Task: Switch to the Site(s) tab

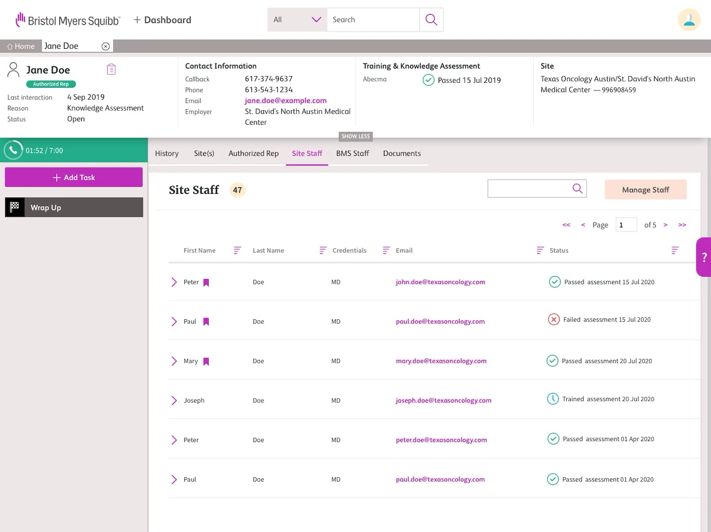Action: coord(204,153)
